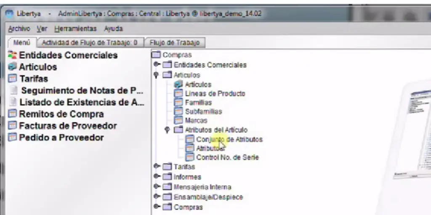Open Entidades Comerciales from the shortcut list
The width and height of the screenshot is (431, 215).
point(68,55)
